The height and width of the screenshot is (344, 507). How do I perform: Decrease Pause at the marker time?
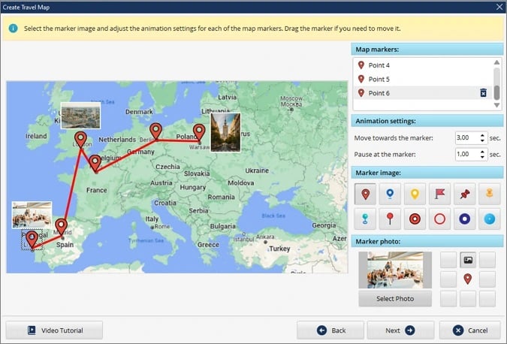click(x=482, y=157)
